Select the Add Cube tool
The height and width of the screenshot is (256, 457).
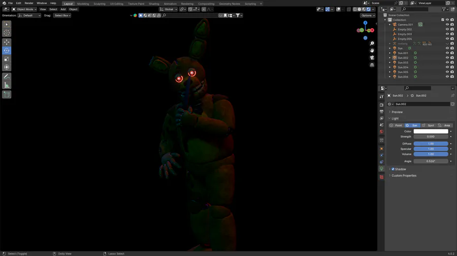coord(7,94)
